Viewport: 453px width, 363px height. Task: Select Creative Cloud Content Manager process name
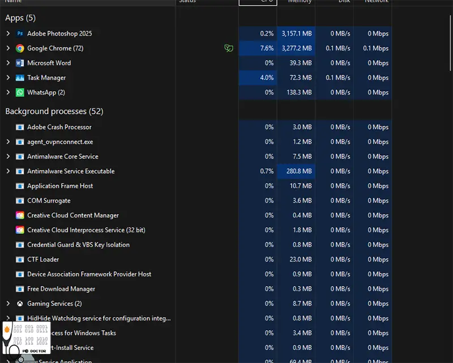point(73,215)
